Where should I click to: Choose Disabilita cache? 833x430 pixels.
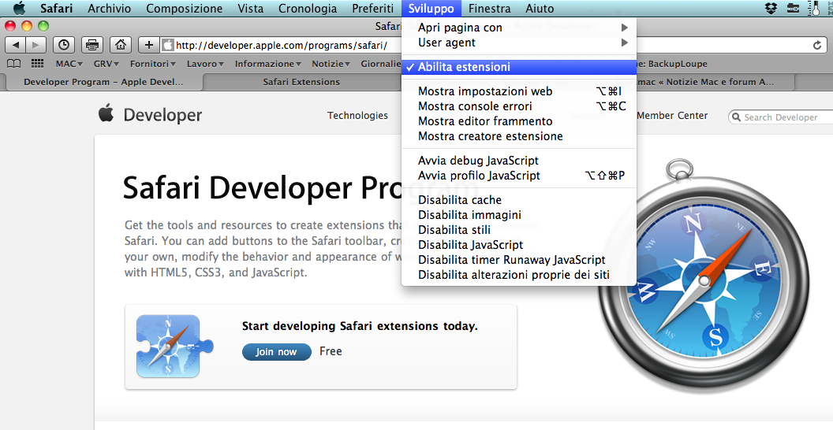519,200
